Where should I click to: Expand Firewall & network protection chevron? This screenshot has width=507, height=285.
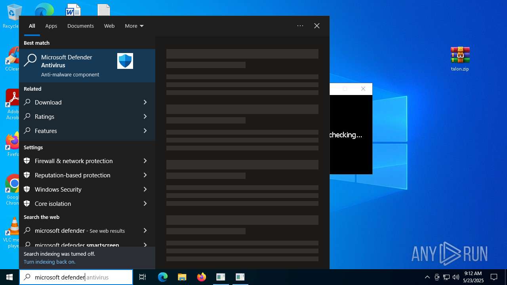(145, 161)
